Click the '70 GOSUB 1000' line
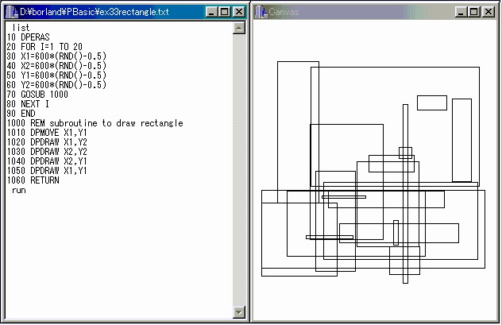502x325 pixels. coord(43,95)
